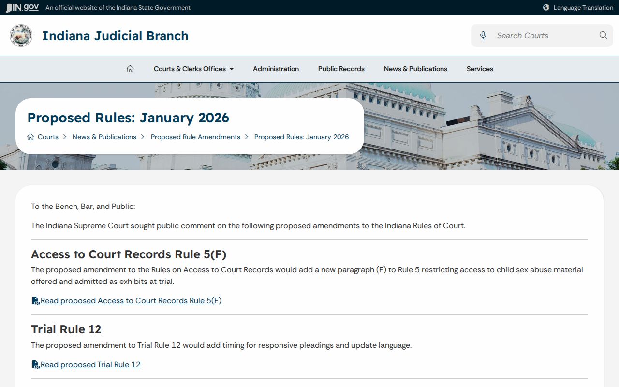Click the IN.gov logo
619x387 pixels.
22,7
